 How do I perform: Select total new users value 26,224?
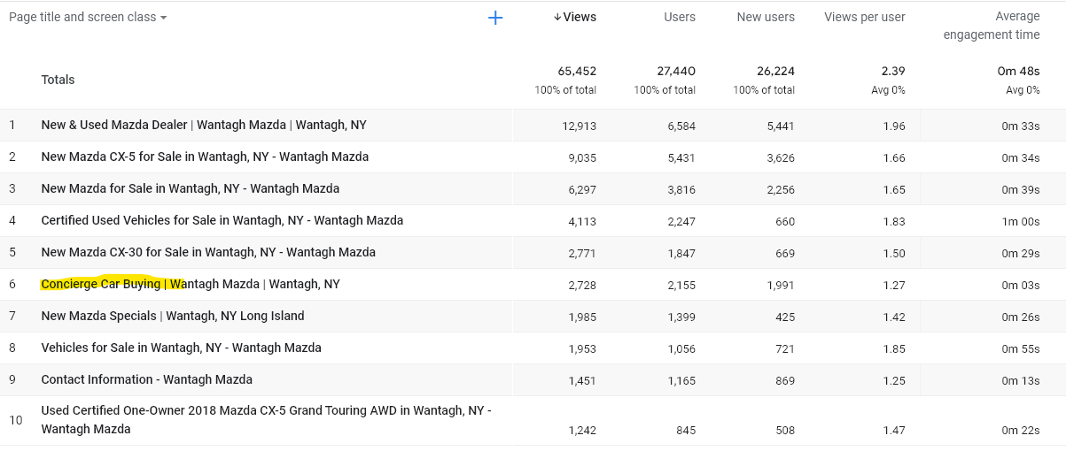pyautogui.click(x=775, y=71)
